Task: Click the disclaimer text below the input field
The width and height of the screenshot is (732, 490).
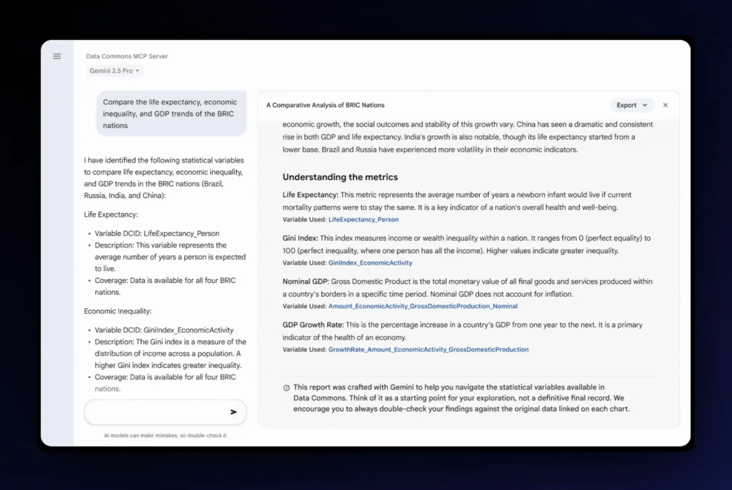Action: pyautogui.click(x=165, y=435)
